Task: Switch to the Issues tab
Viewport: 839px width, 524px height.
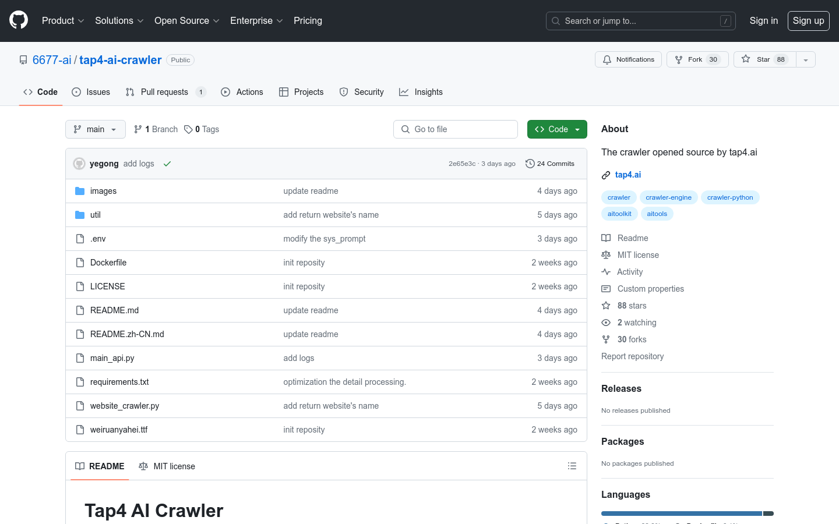Action: tap(91, 91)
